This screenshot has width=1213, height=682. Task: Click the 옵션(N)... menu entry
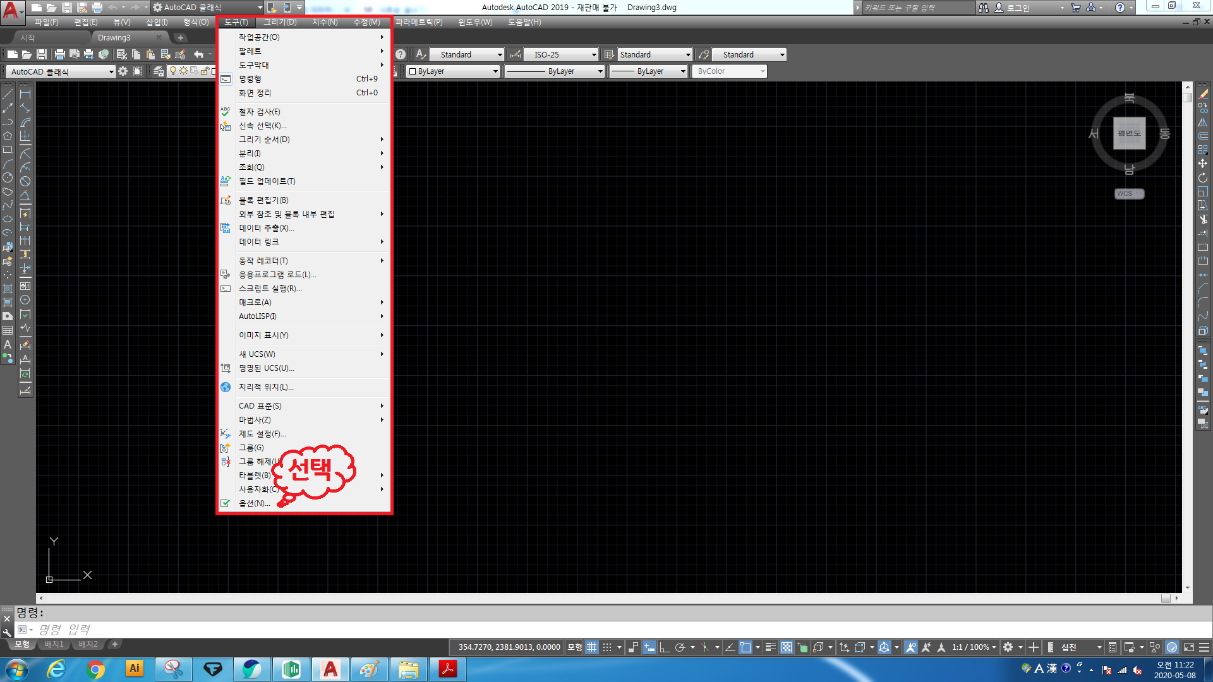254,503
